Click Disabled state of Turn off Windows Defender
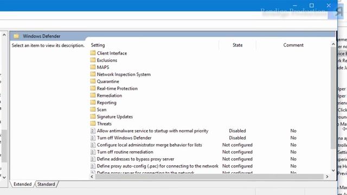Screen dimensions: 347x195 (x=237, y=138)
